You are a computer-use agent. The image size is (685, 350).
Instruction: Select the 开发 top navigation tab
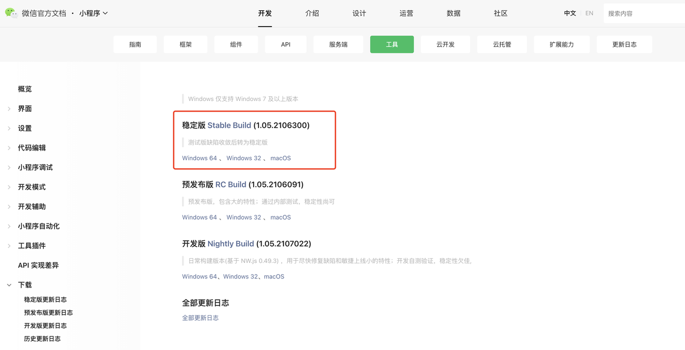[265, 13]
